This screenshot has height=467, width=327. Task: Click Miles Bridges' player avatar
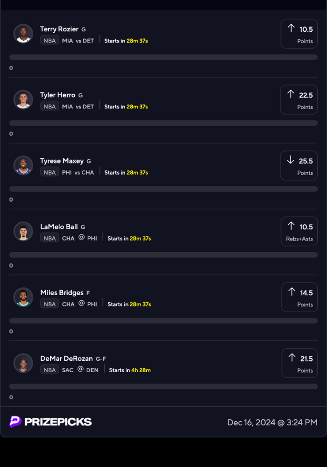coord(23,297)
